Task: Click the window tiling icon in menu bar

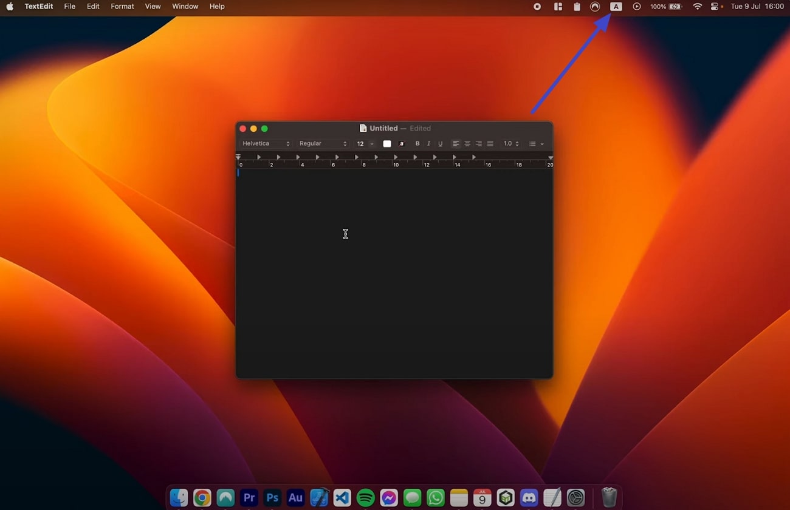Action: (558, 7)
